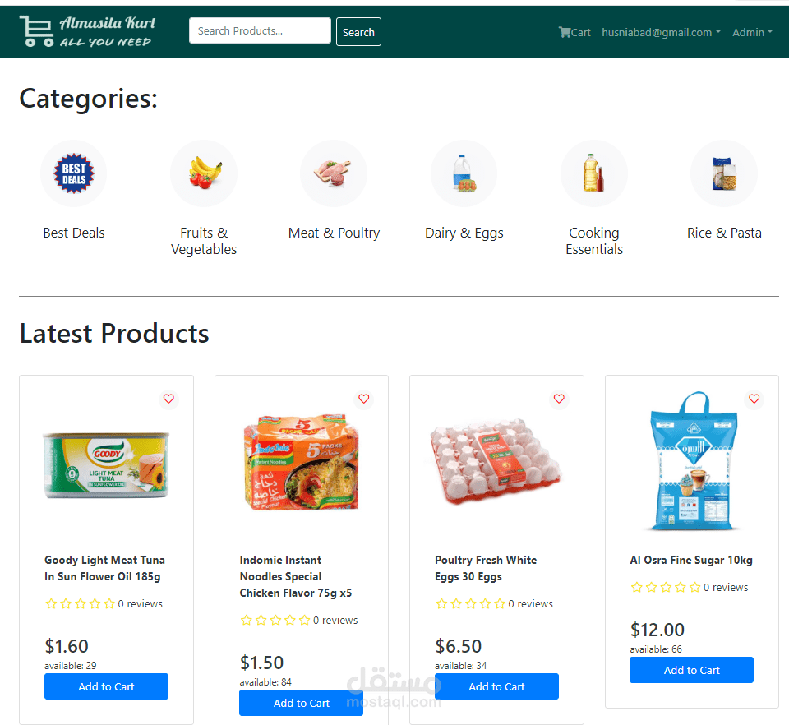Viewport: 789px width, 725px height.
Task: Open Poultry Fresh White Eggs product link
Action: 486,568
